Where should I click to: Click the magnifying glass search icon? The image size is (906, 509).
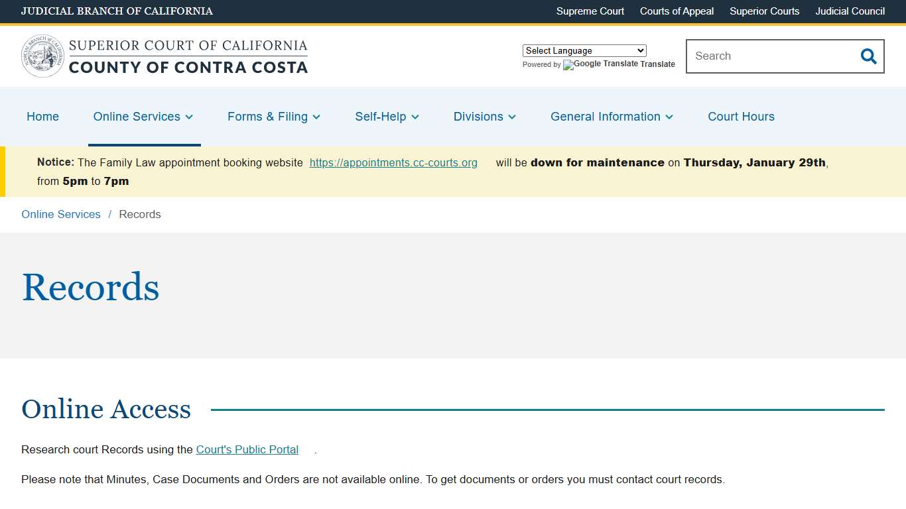[868, 56]
